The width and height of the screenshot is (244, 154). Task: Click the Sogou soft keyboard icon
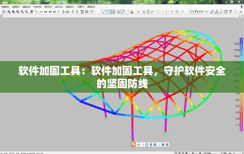tap(155, 145)
